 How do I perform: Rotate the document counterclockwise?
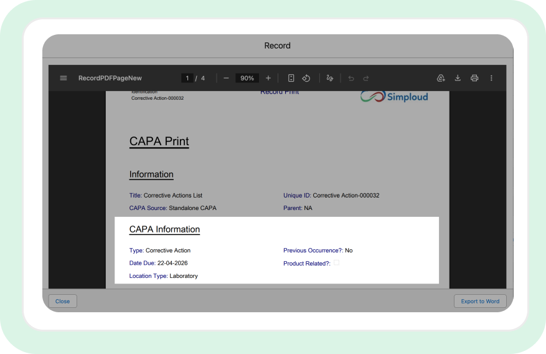point(306,78)
